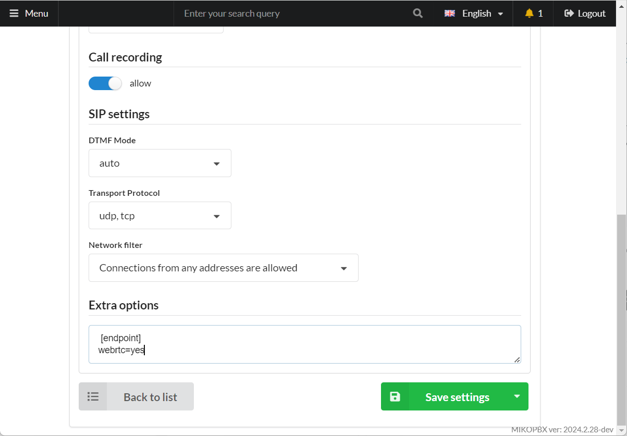Screen dimensions: 627x436
Task: Click the UK flag language icon
Action: pyautogui.click(x=449, y=14)
